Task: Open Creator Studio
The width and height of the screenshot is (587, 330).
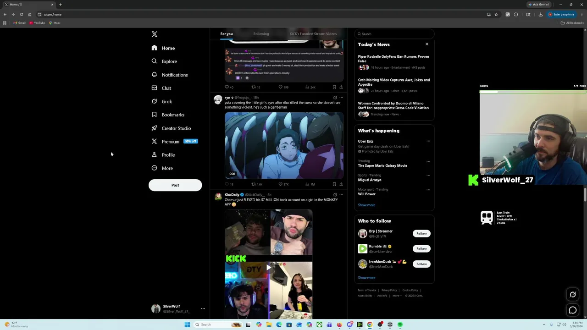Action: (171, 128)
